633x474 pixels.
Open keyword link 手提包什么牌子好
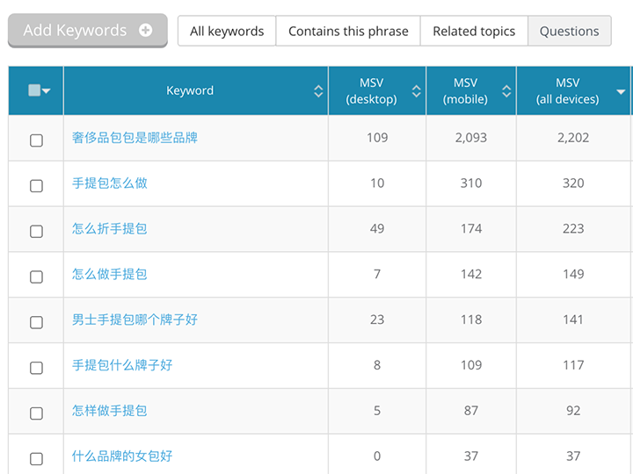point(122,365)
